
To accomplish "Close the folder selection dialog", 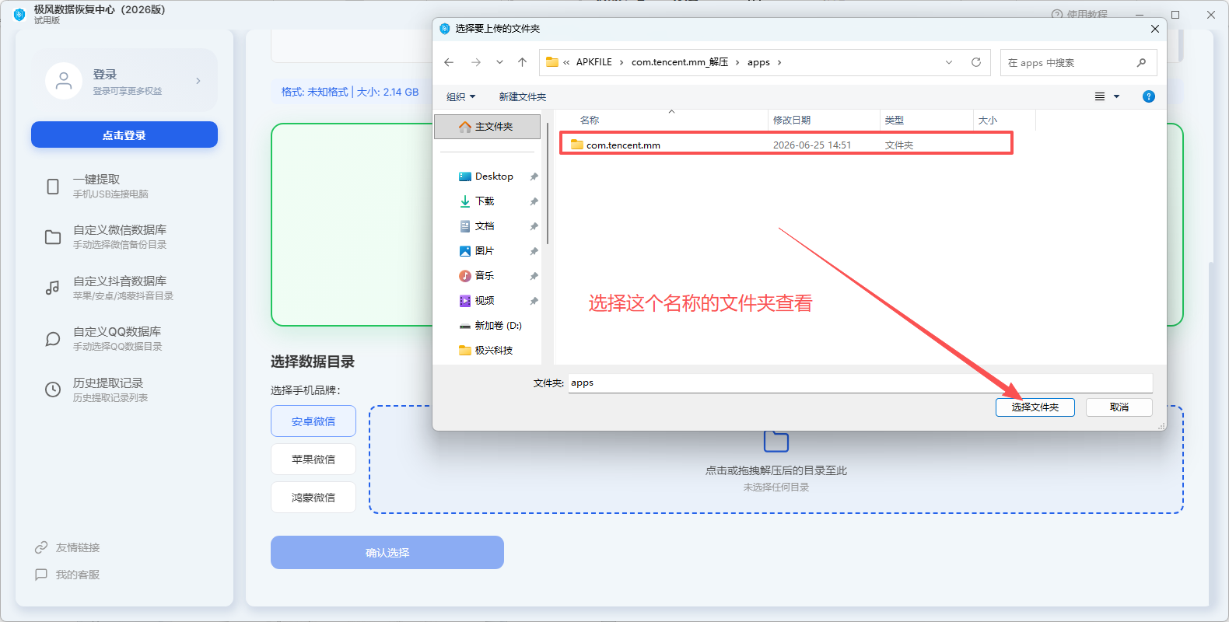I will pos(1155,29).
